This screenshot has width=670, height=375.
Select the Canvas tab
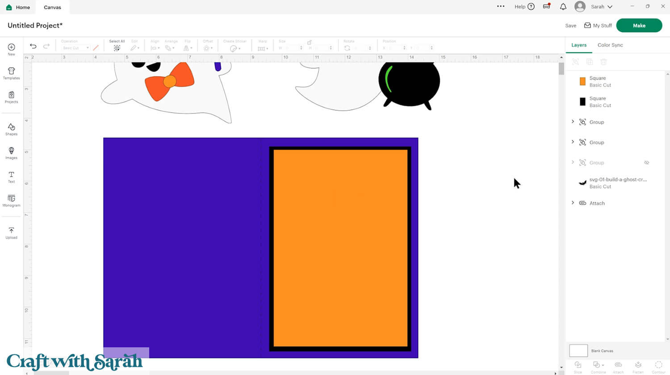pos(52,7)
